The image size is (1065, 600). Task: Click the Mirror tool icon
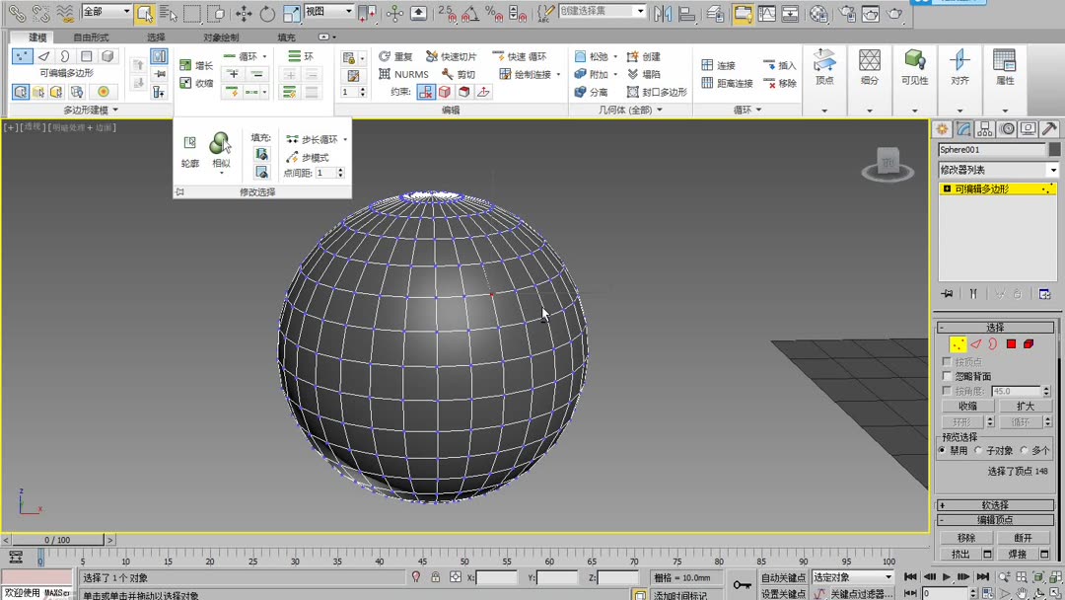pos(663,14)
